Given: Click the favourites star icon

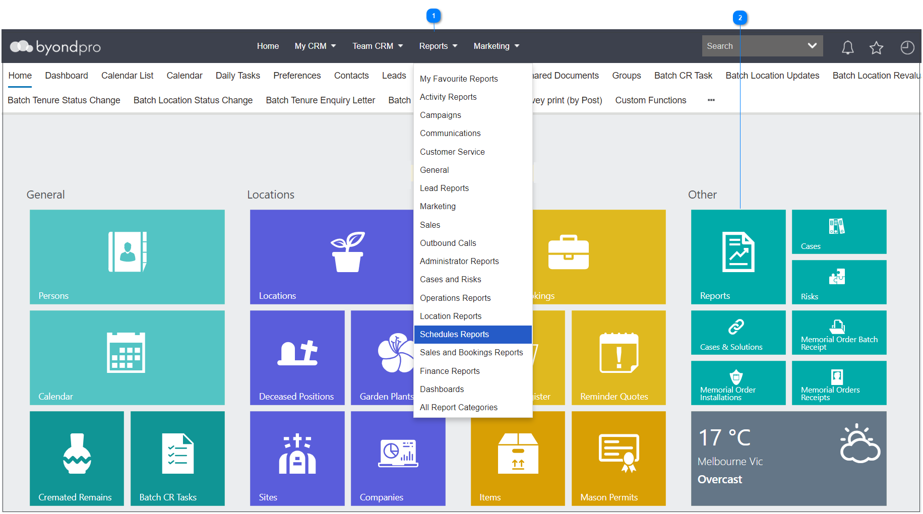Looking at the screenshot, I should (876, 47).
